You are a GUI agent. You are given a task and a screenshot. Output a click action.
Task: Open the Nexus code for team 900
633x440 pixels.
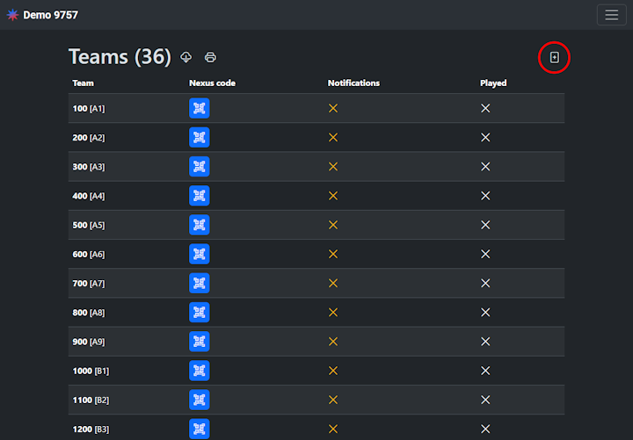tap(200, 342)
